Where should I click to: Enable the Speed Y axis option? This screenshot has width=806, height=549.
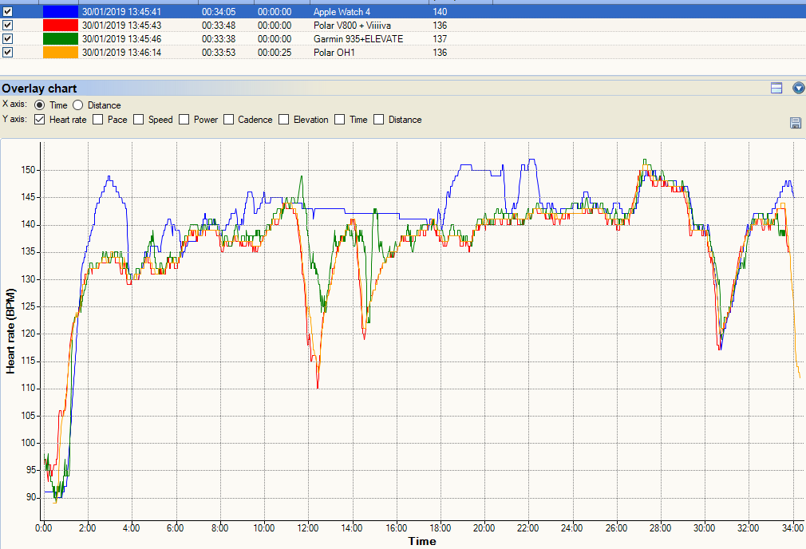pos(139,120)
